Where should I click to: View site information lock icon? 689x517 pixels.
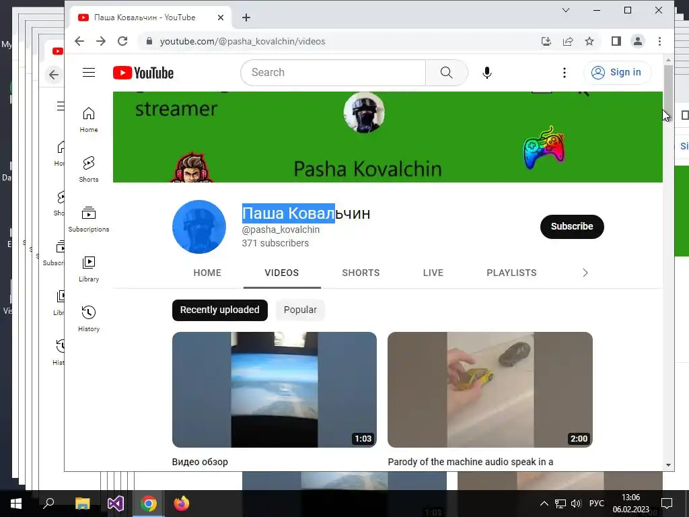click(x=149, y=41)
